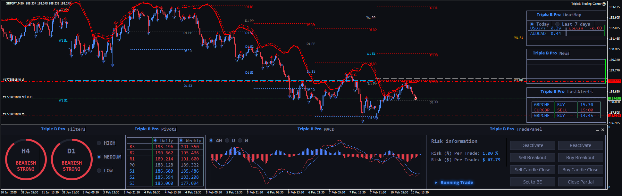Select the LOW filter option

pos(99,171)
